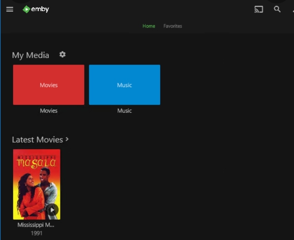Click the Music caption below blue tile
The width and height of the screenshot is (294, 240).
pyautogui.click(x=124, y=111)
